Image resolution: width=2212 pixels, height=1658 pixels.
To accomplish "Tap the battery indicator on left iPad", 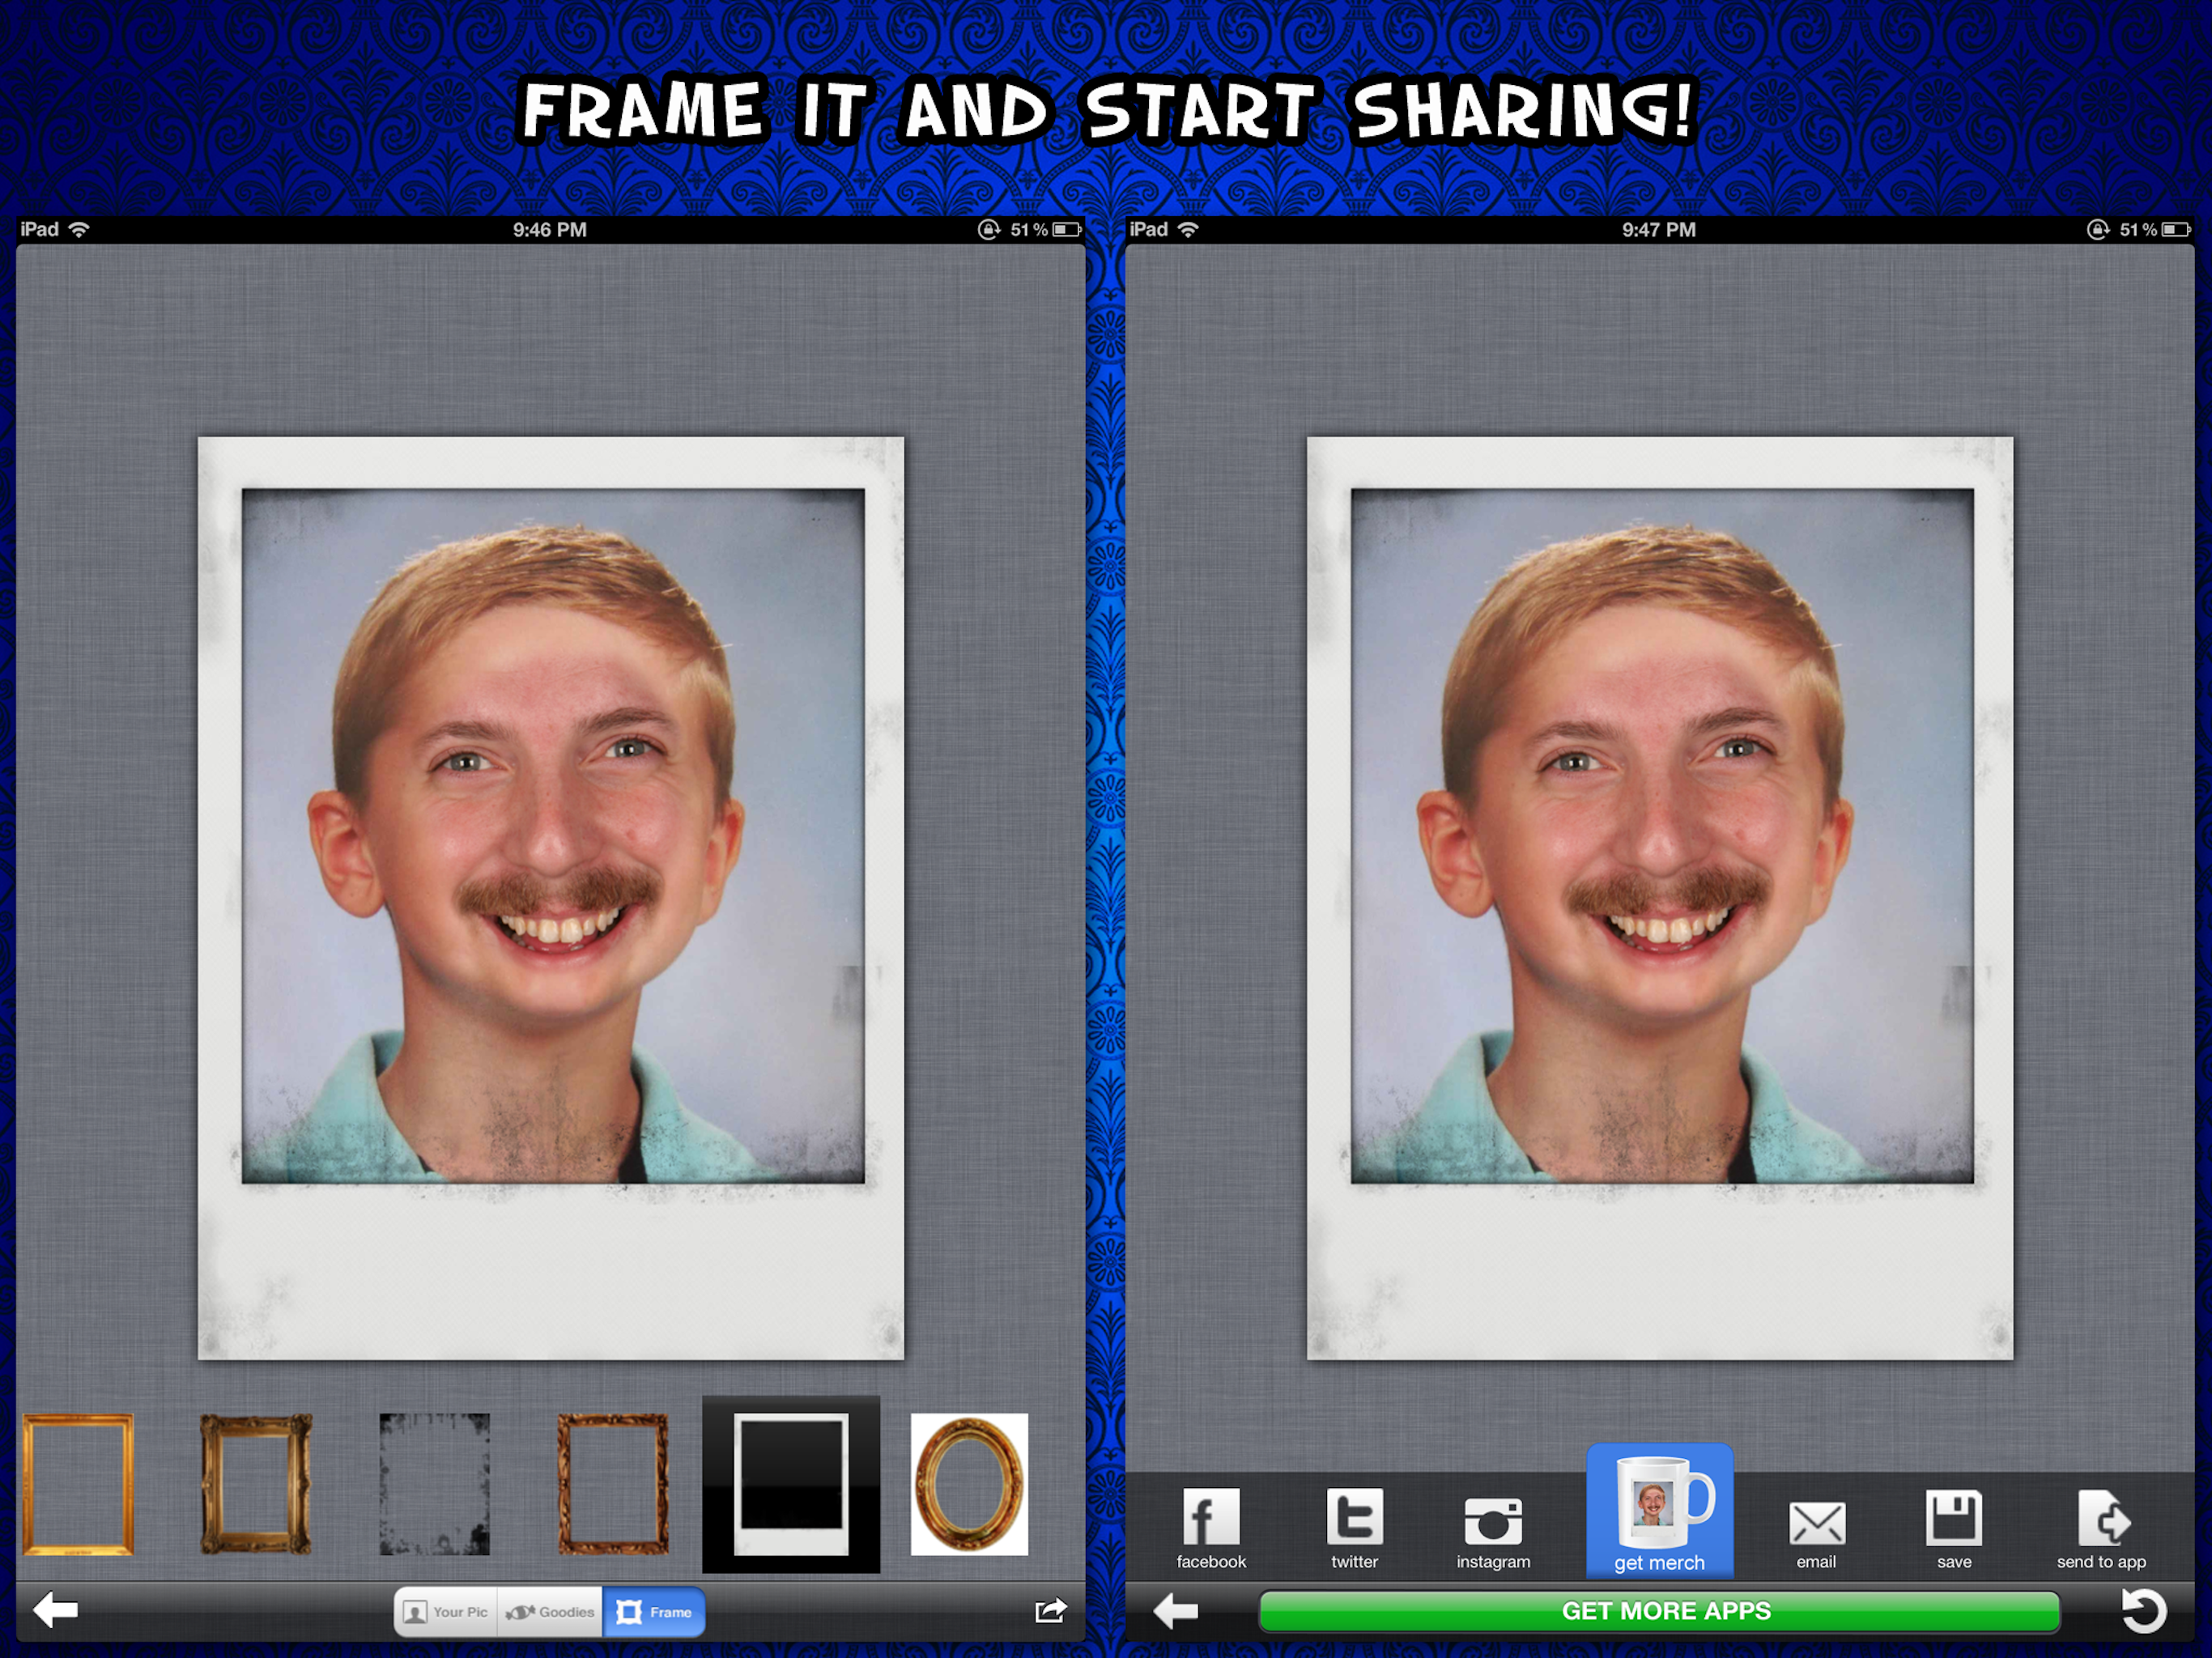I will pyautogui.click(x=1068, y=229).
